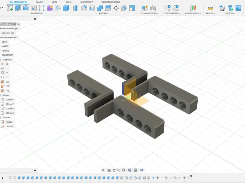The image size is (245, 183).
Task: Open the viewports layout dropdown
Action: [x=142, y=170]
